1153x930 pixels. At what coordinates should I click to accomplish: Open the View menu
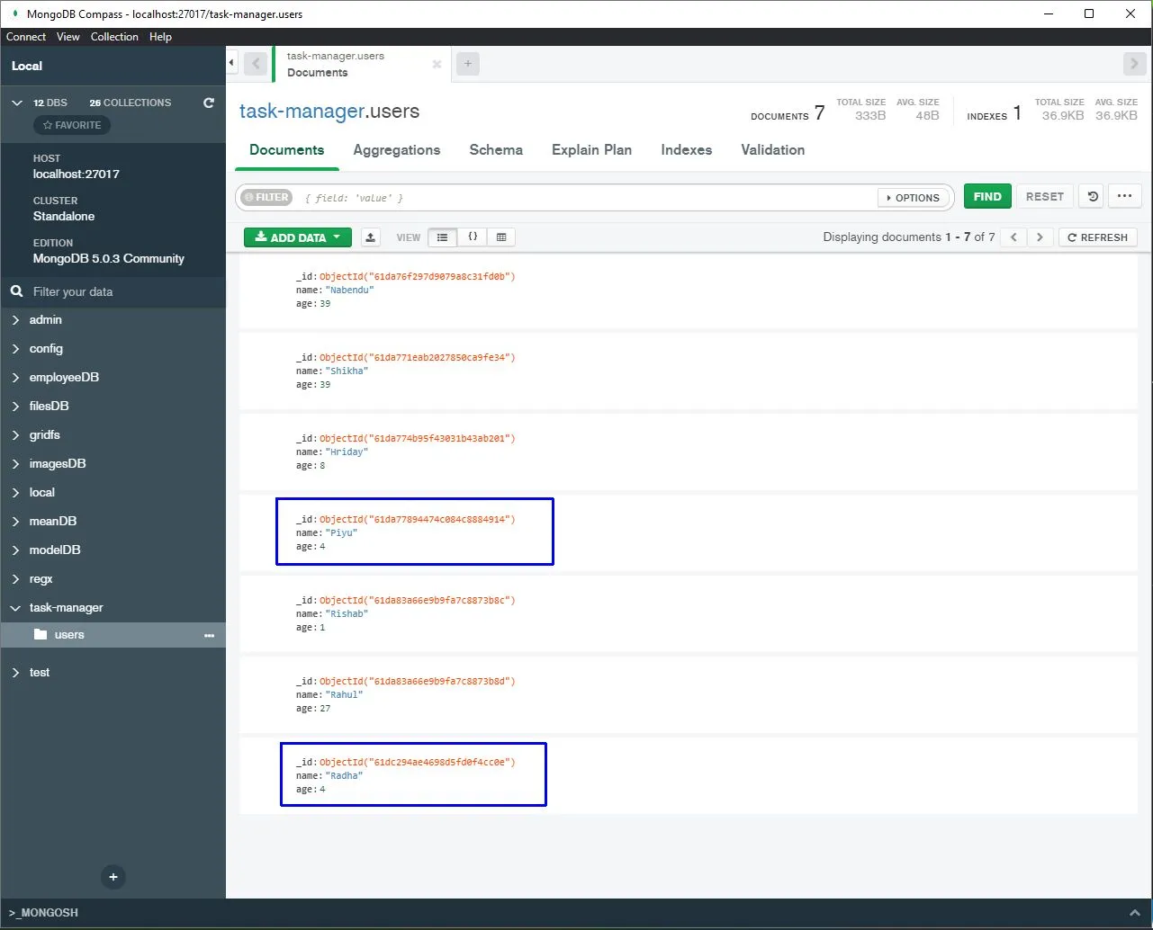[68, 37]
